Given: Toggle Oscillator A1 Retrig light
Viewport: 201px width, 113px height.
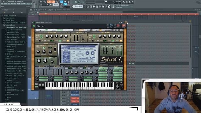Looking at the screenshot, I should point(68,41).
